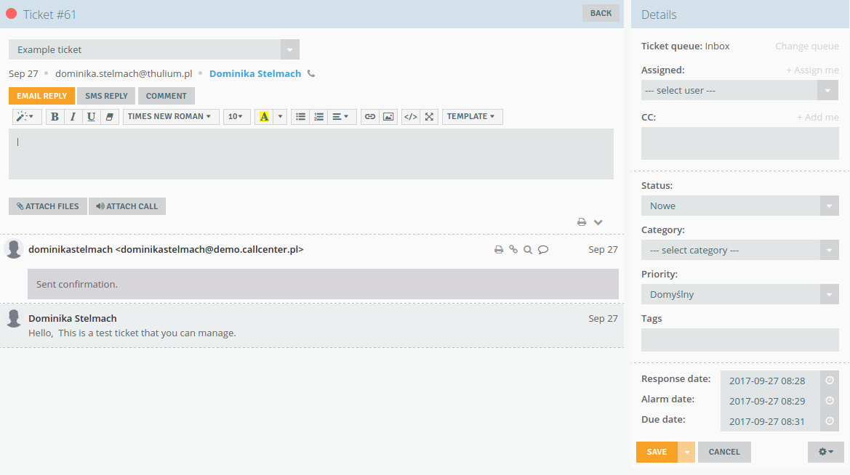Open the Save options arrow

(x=686, y=452)
